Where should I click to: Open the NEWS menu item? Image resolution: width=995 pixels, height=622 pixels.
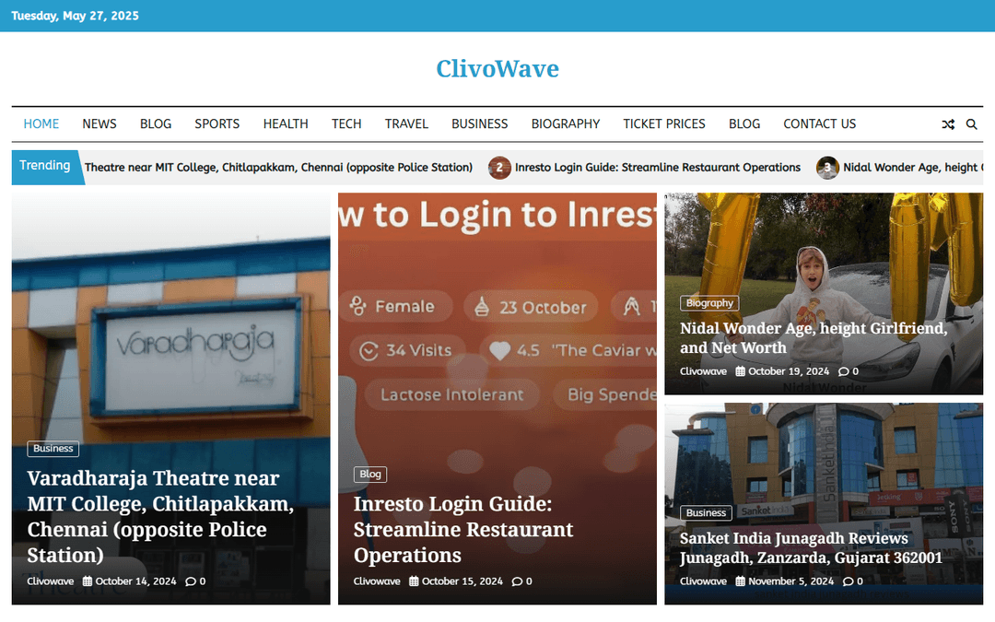click(x=99, y=123)
